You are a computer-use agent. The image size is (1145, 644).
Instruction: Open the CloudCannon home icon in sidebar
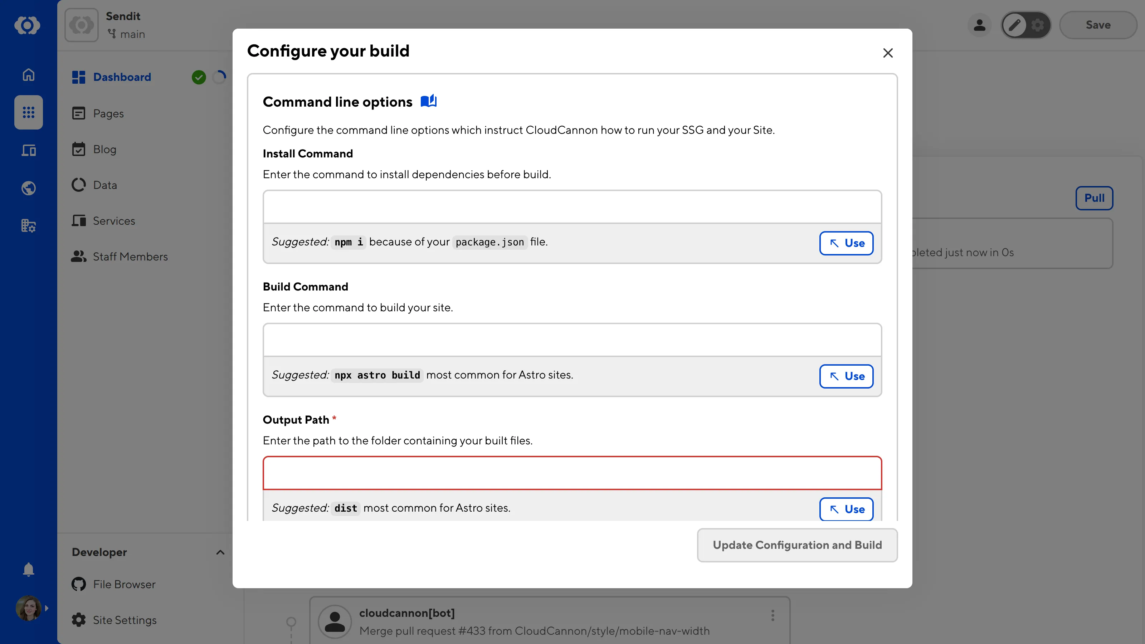[28, 74]
